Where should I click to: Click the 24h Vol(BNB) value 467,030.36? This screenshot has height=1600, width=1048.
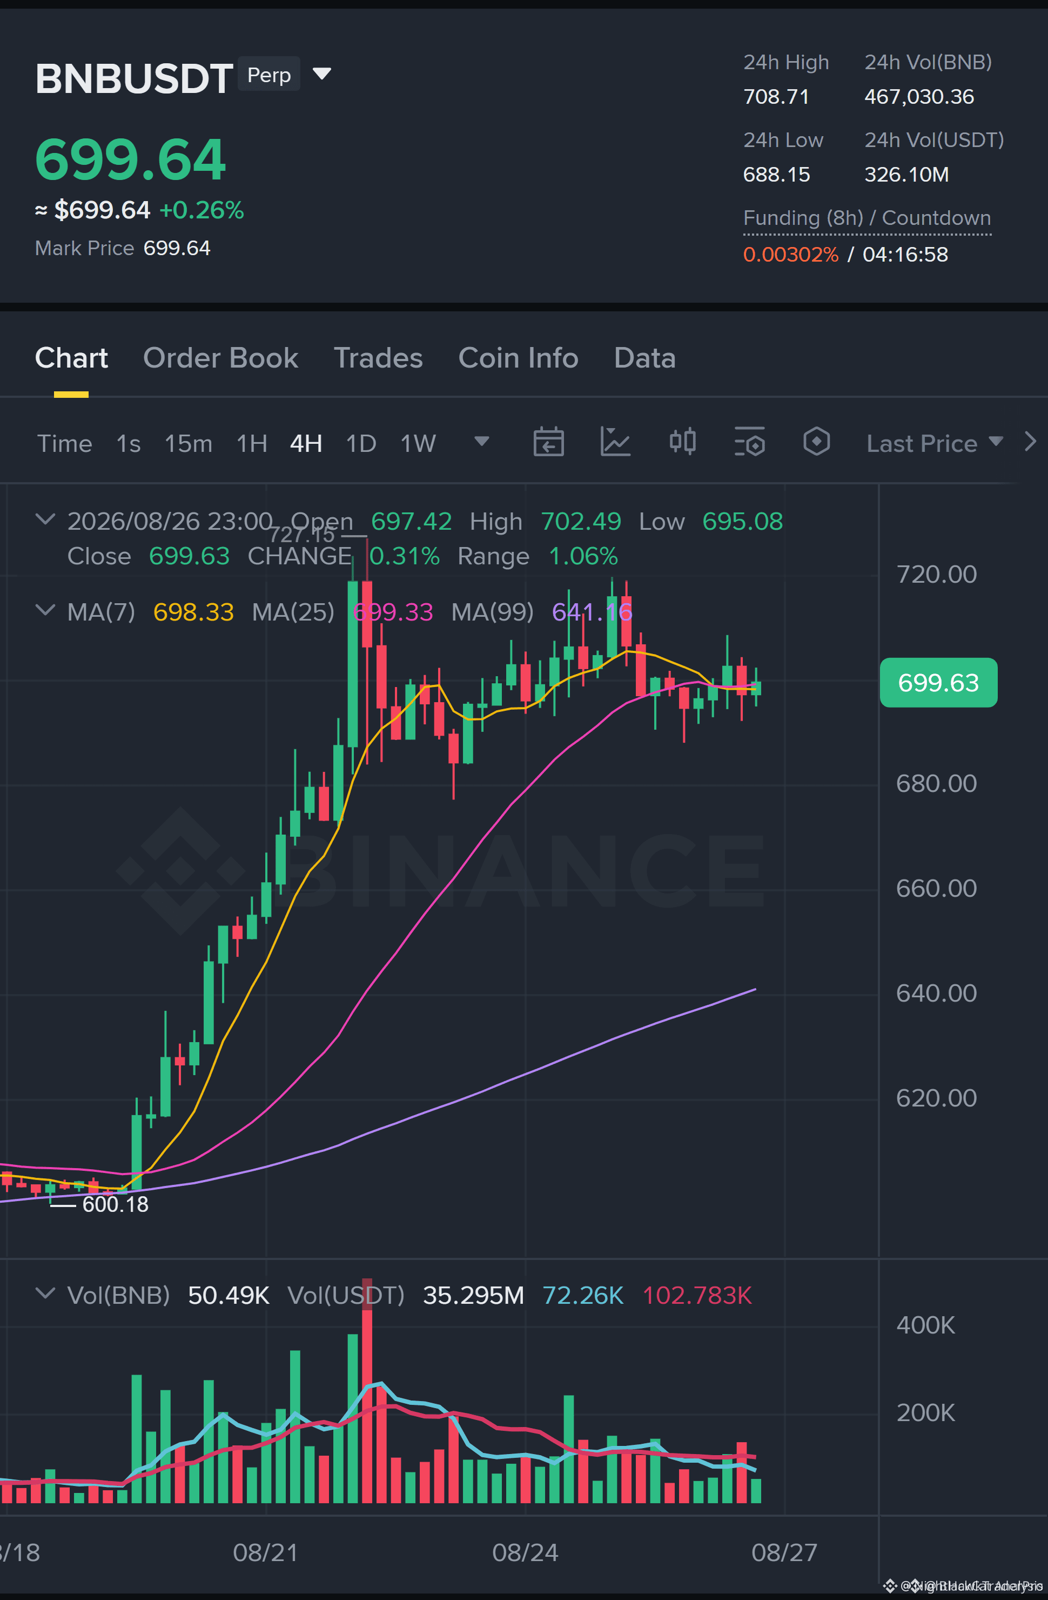pyautogui.click(x=919, y=96)
